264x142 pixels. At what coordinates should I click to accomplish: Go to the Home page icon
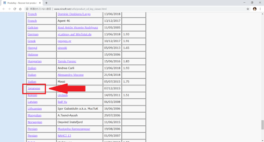[x=21, y=9]
